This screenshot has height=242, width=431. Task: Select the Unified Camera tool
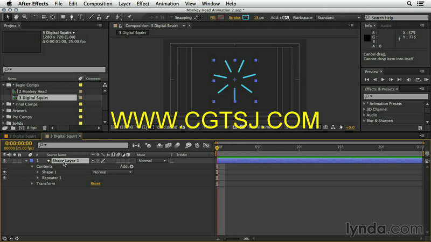point(44,17)
